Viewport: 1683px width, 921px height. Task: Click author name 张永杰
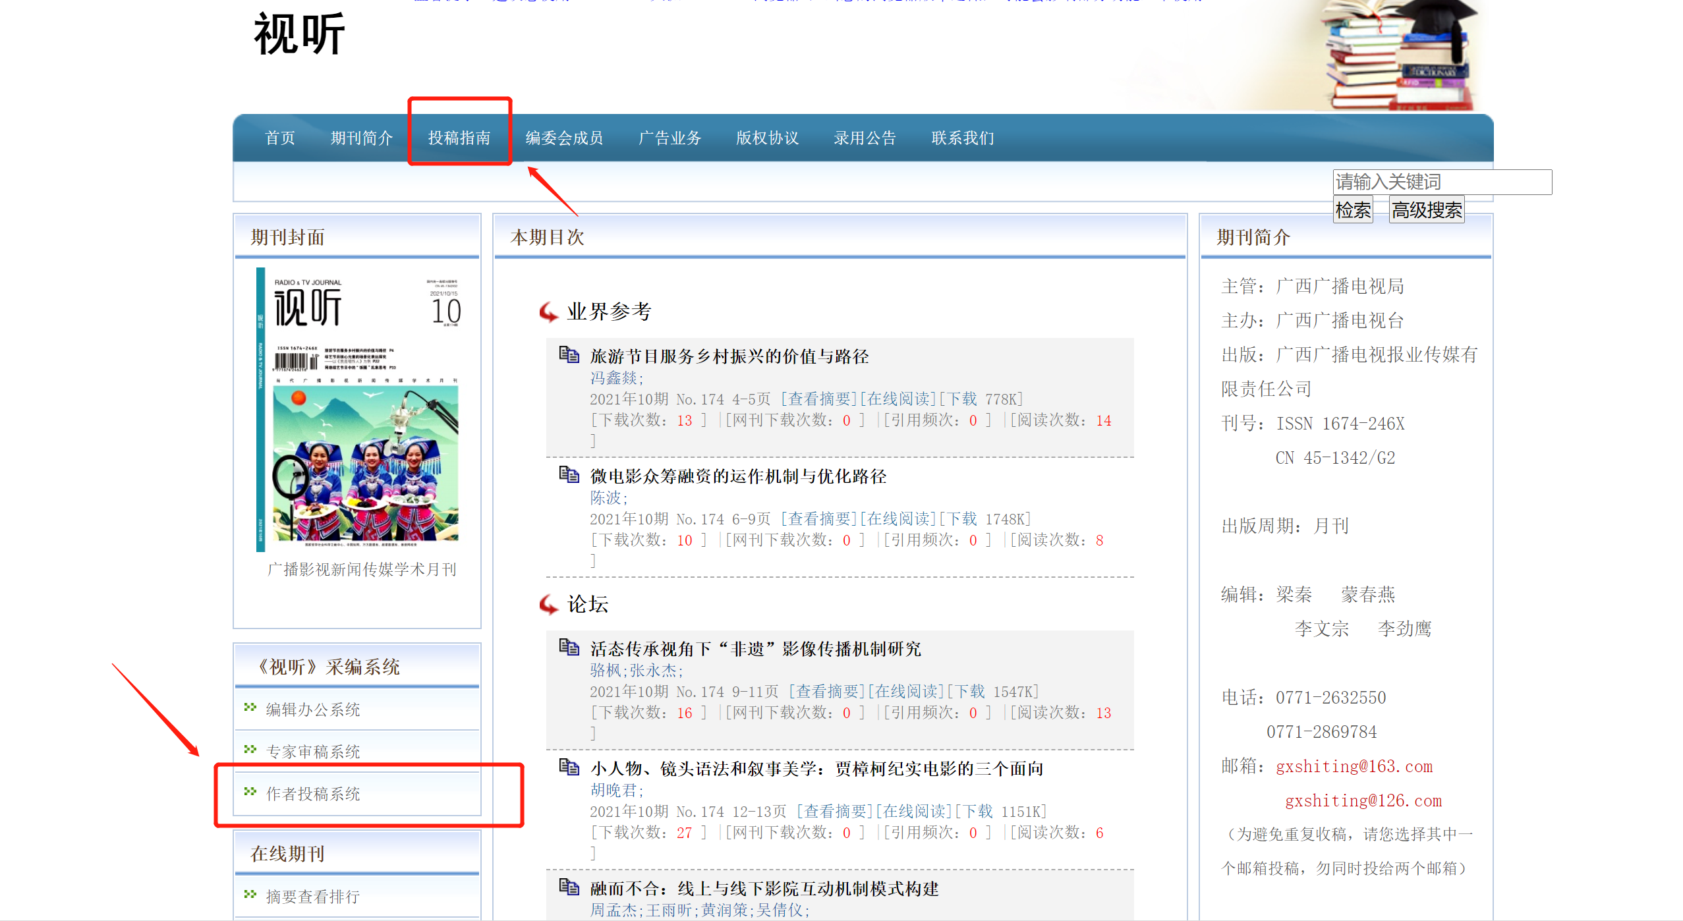point(653,670)
